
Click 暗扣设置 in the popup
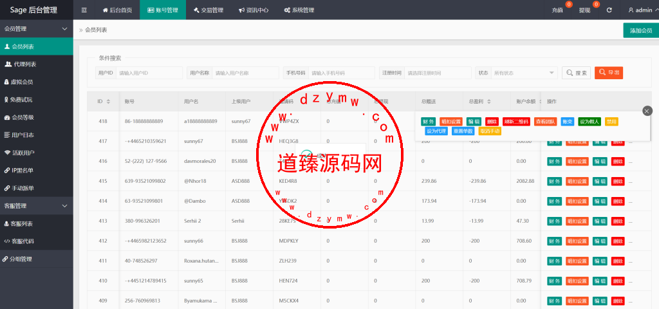click(x=451, y=122)
